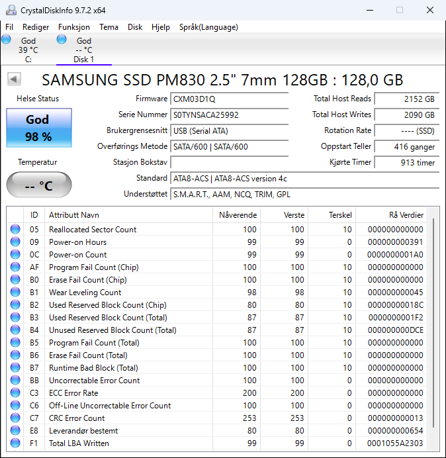Click status orb for Reallocated Sector Count
Viewport: 446px width, 458px height.
click(15, 229)
